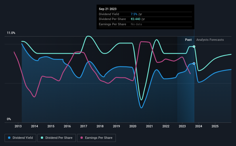236x146 pixels.
Task: Click the No data earnings value
Action: [x=136, y=24]
